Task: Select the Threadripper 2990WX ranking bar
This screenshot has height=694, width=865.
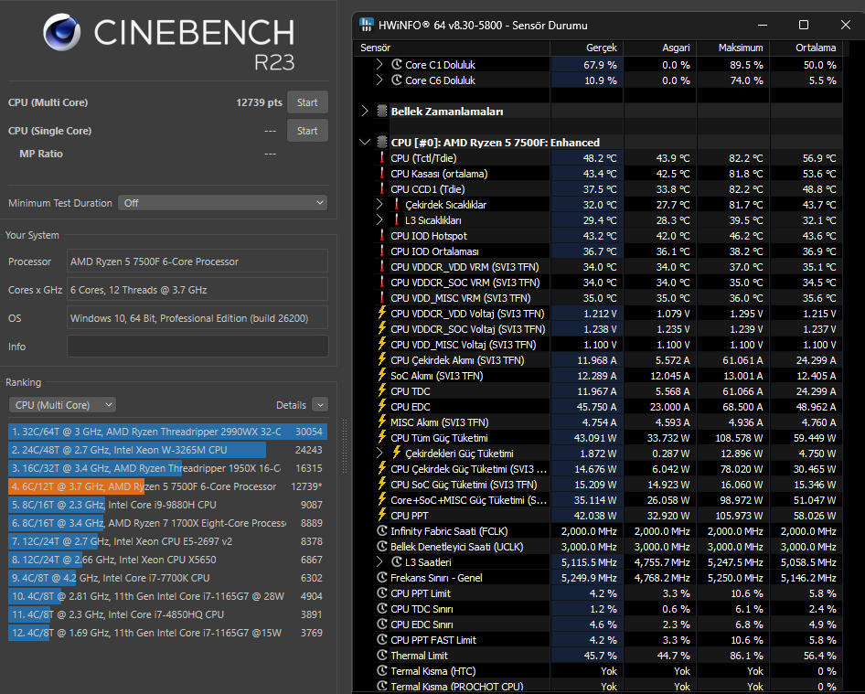Action: pos(167,432)
